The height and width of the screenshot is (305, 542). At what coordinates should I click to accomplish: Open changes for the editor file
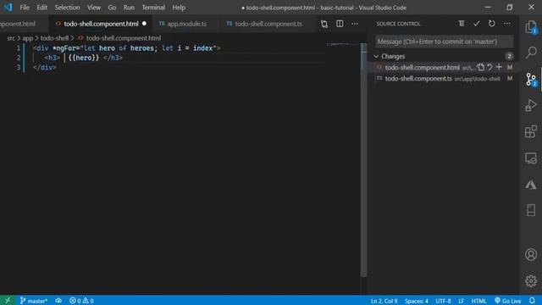click(324, 24)
